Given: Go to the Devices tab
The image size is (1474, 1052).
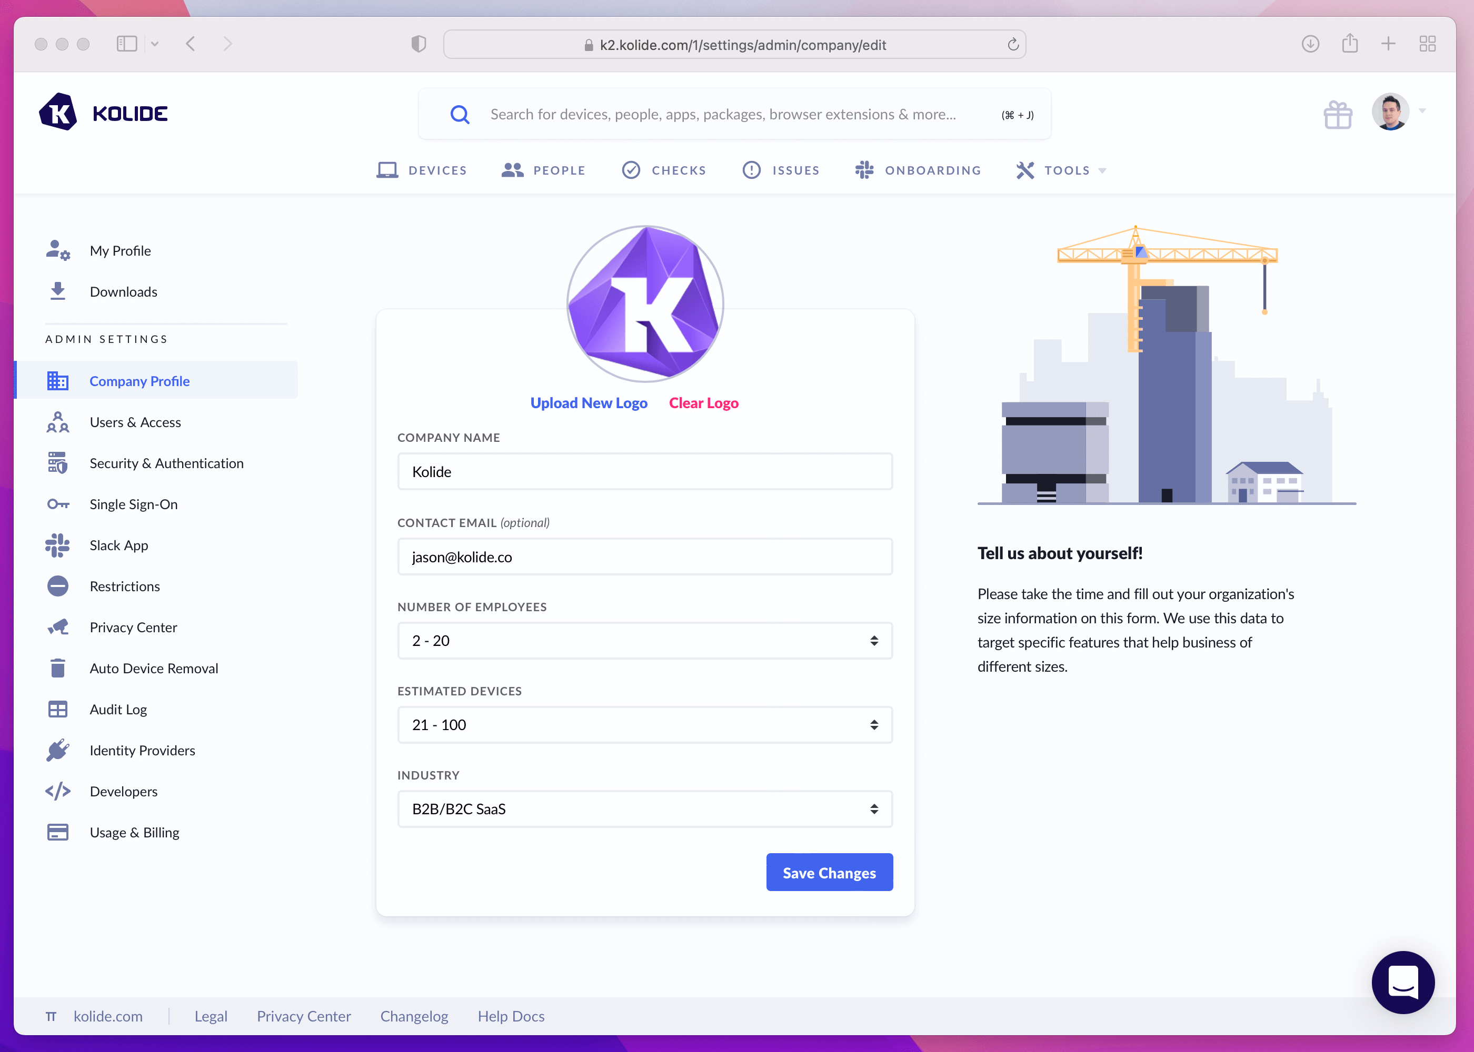Looking at the screenshot, I should pyautogui.click(x=422, y=170).
